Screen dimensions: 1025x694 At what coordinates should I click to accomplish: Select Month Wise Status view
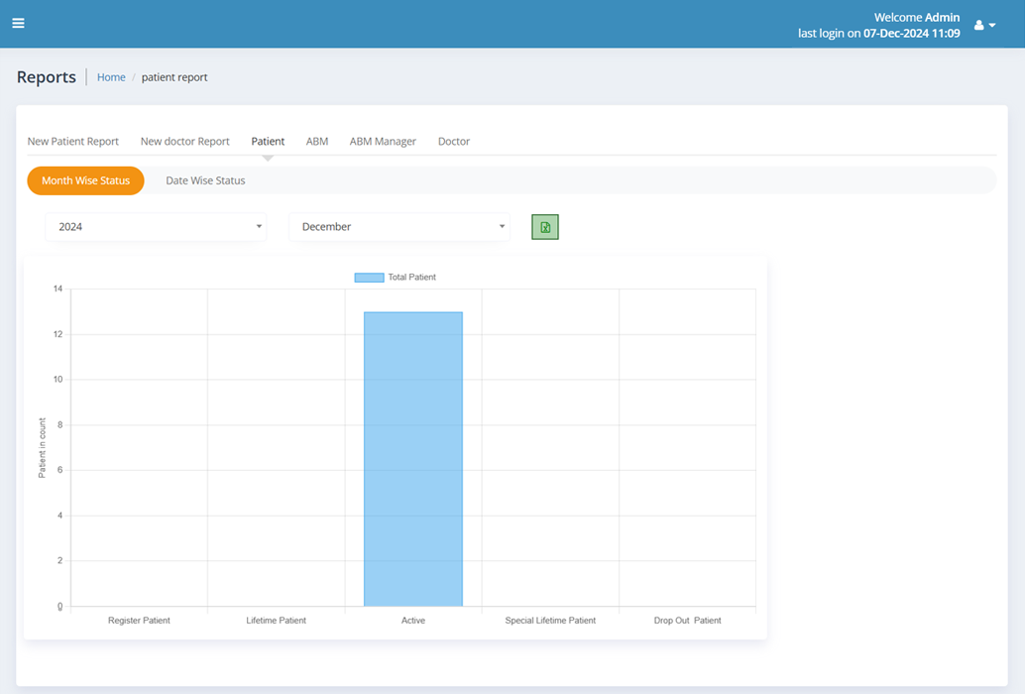[85, 180]
